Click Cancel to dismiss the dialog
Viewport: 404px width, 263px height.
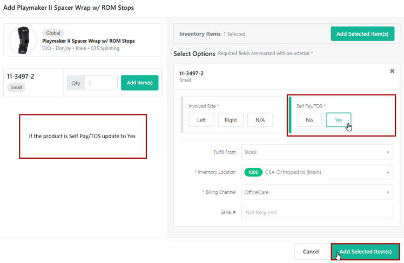(311, 252)
